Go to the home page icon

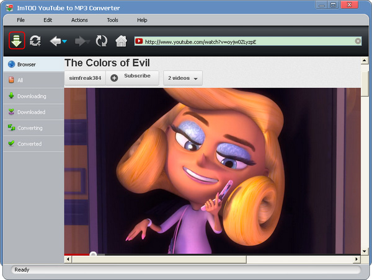121,41
